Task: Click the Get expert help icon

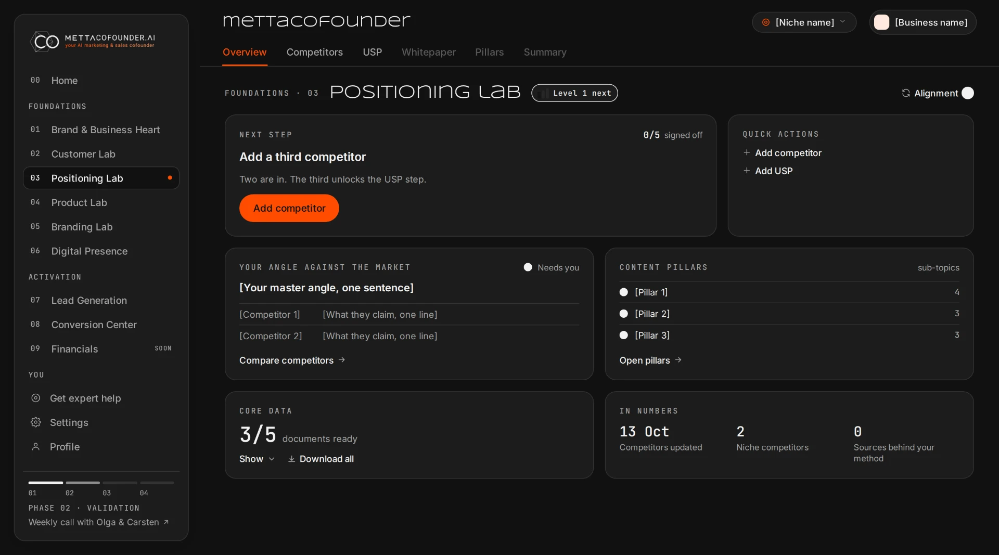Action: tap(35, 398)
